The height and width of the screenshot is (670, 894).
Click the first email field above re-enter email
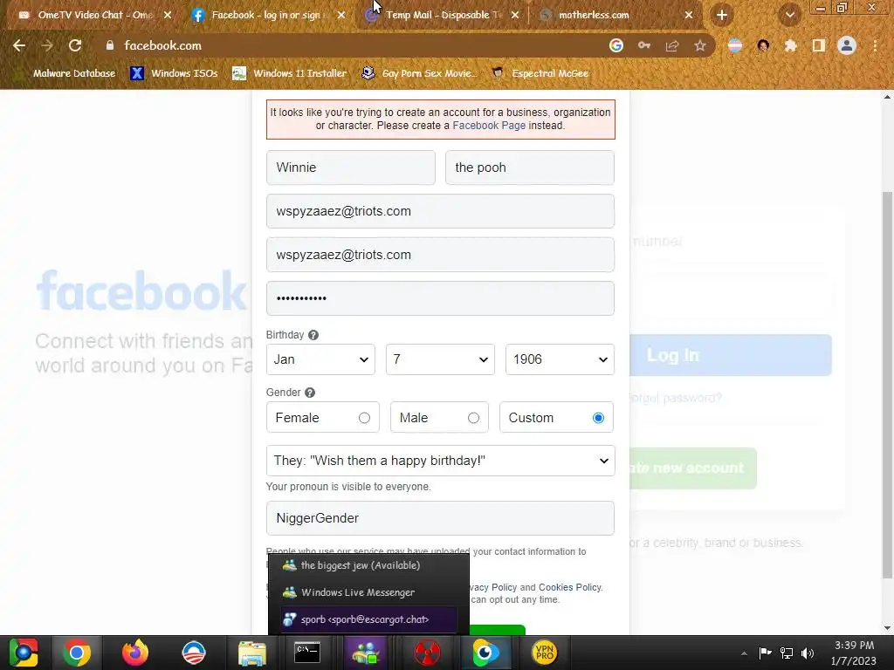(440, 211)
